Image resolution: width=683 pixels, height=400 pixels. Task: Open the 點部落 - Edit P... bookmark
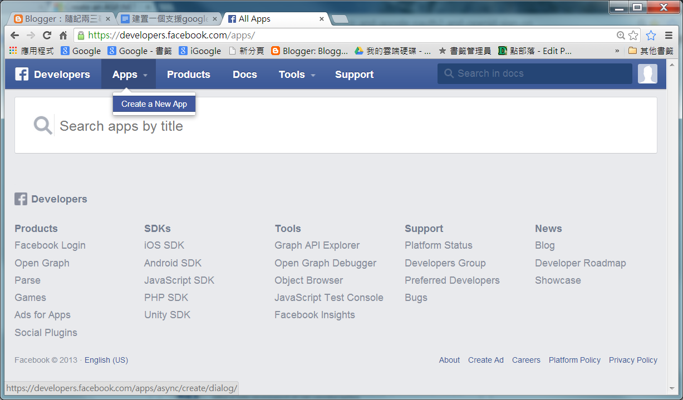[534, 51]
